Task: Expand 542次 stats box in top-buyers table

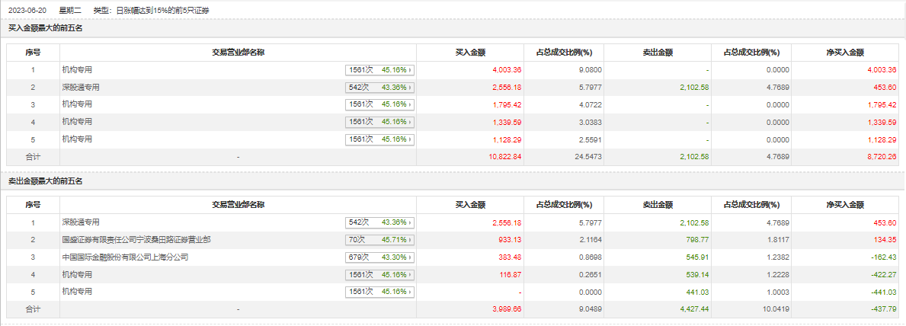Action: [379, 88]
